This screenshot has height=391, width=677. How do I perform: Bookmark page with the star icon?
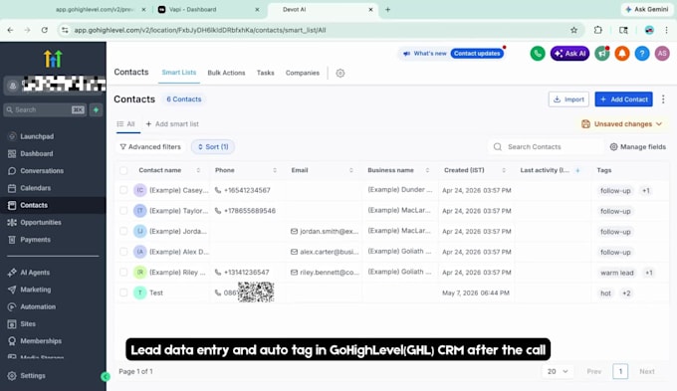573,30
